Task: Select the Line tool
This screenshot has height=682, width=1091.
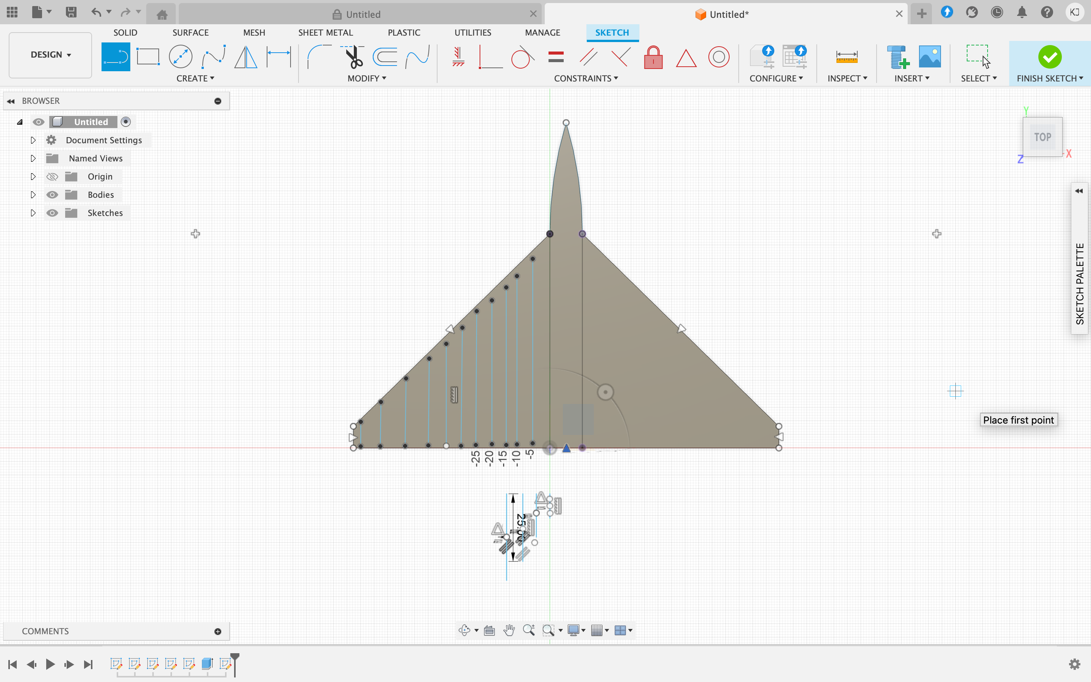Action: point(116,57)
